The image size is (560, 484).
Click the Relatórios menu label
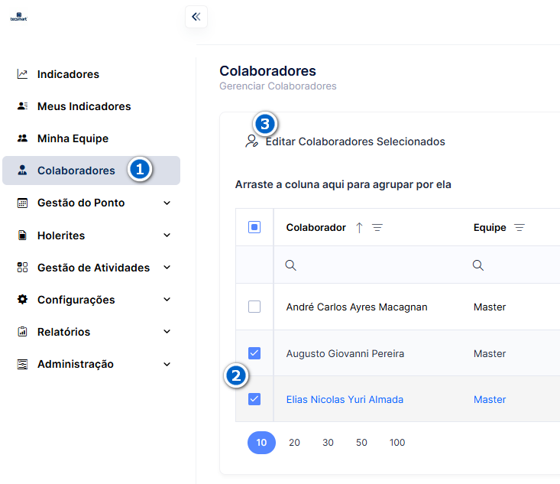64,332
